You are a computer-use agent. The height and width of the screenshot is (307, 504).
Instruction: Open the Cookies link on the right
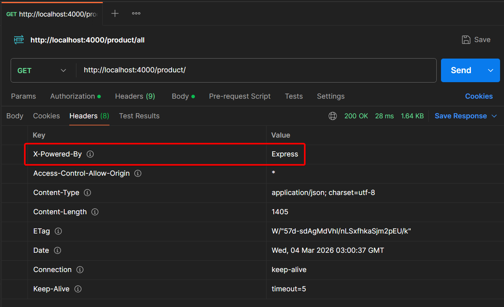pos(479,96)
